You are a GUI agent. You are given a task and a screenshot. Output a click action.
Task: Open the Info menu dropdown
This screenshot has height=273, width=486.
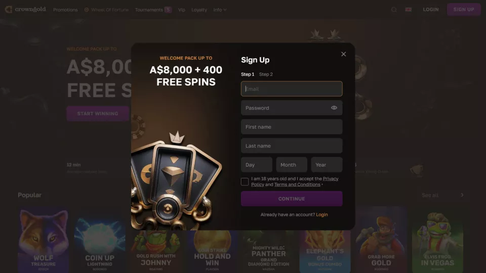point(220,10)
